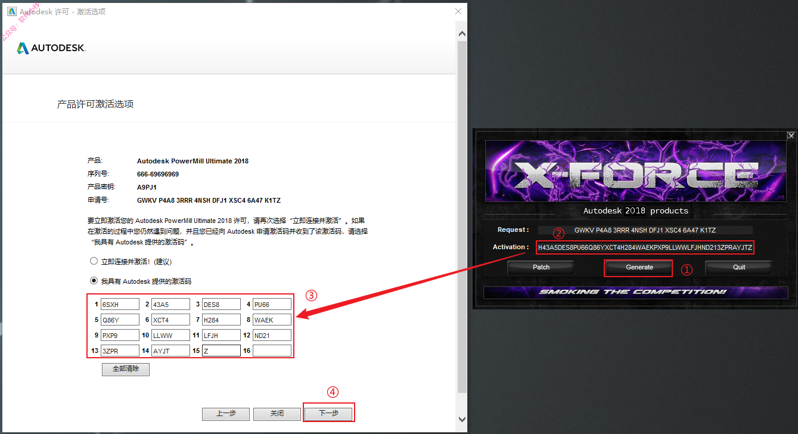Click activation code field 12 containing ND21
The width and height of the screenshot is (798, 434).
272,335
